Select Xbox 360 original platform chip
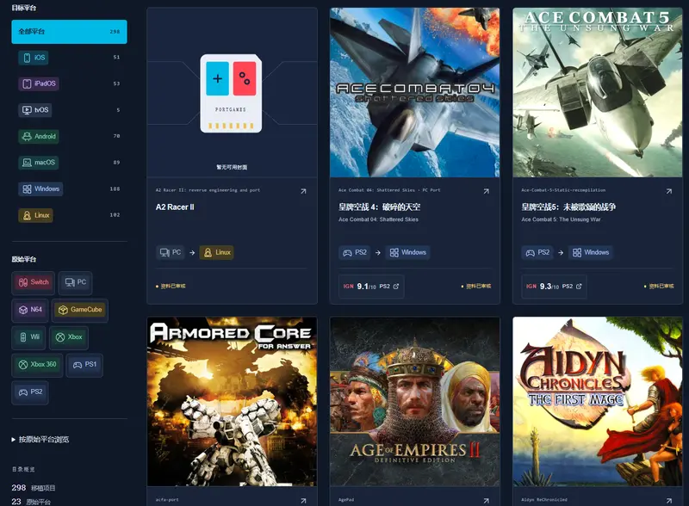The width and height of the screenshot is (689, 506). point(37,365)
